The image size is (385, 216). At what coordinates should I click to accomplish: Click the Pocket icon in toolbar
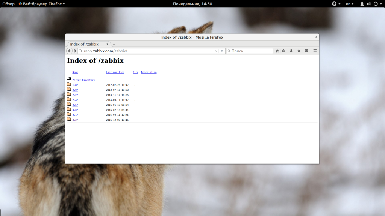click(306, 51)
